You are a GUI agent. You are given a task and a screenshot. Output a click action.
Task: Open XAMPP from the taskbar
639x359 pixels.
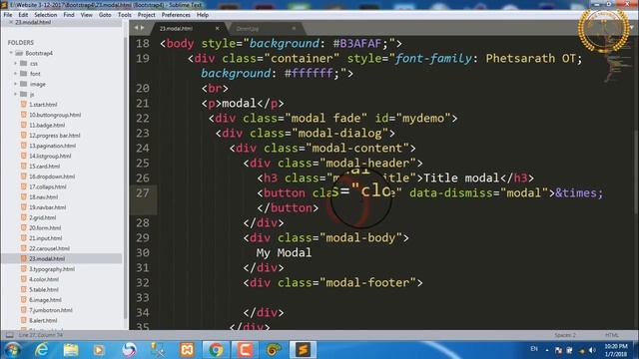pos(187,350)
